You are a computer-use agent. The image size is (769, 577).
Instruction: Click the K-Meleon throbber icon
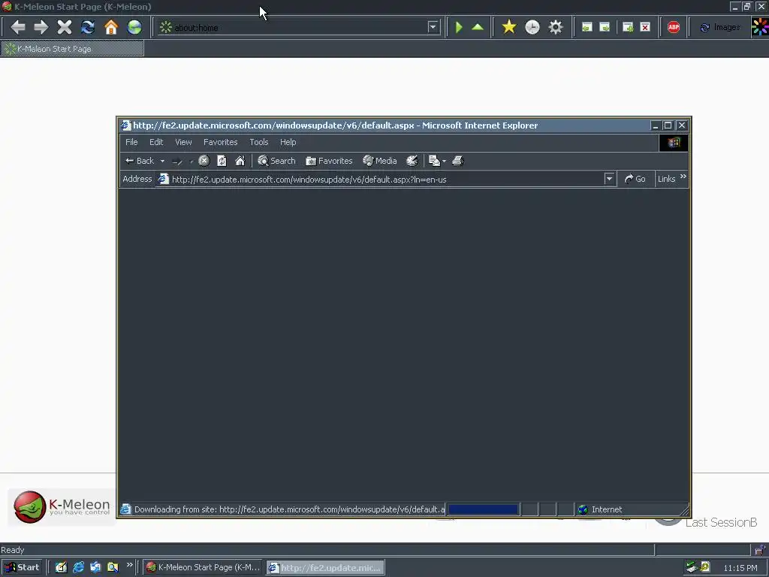pos(760,27)
